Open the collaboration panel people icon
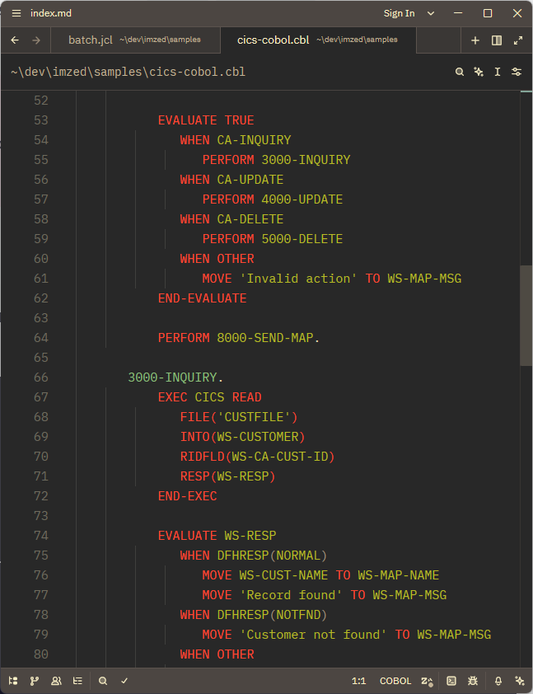533x694 pixels. [56, 681]
